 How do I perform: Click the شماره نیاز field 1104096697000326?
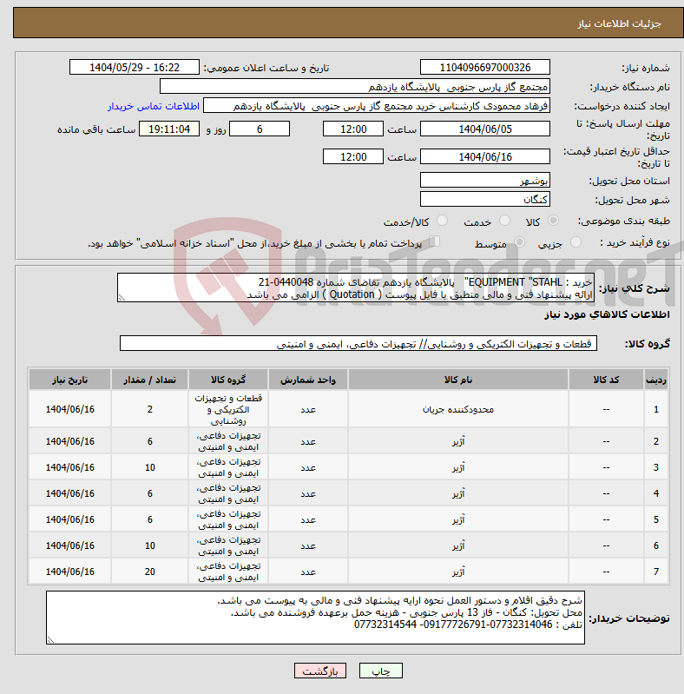tap(485, 67)
